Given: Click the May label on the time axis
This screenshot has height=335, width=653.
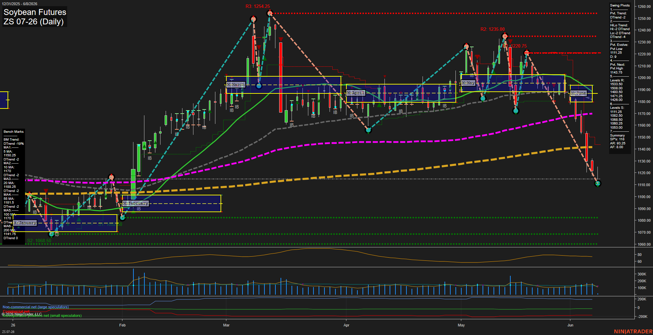Looking at the screenshot, I should [x=461, y=325].
